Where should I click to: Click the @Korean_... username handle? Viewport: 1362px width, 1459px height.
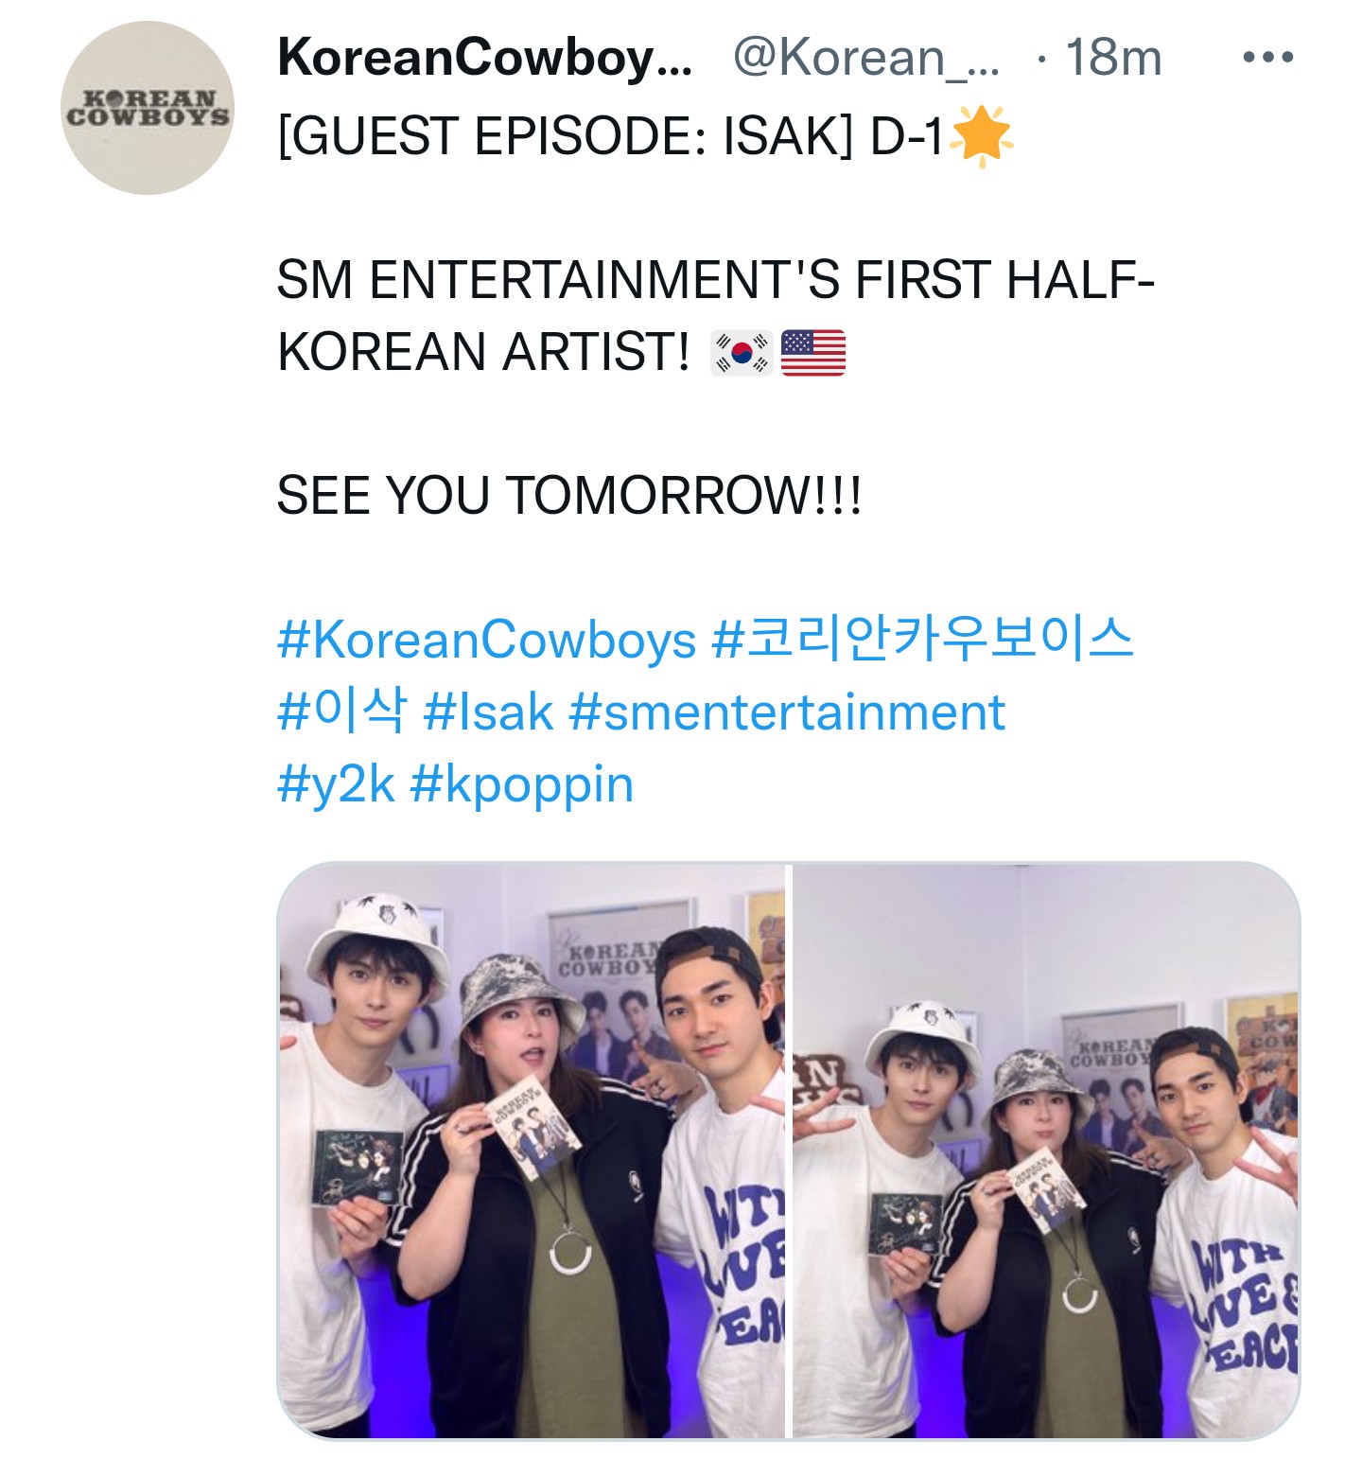coord(865,58)
